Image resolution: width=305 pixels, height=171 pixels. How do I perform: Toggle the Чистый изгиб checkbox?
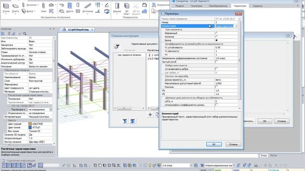tap(216, 62)
